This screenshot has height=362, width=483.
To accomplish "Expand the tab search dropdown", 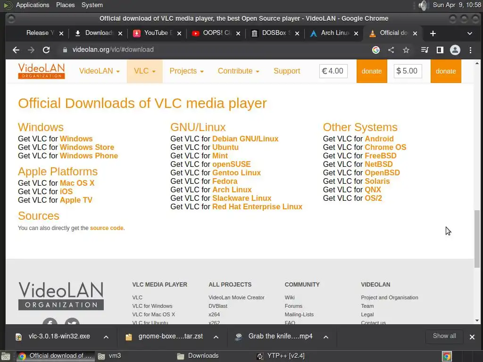I will (470, 33).
